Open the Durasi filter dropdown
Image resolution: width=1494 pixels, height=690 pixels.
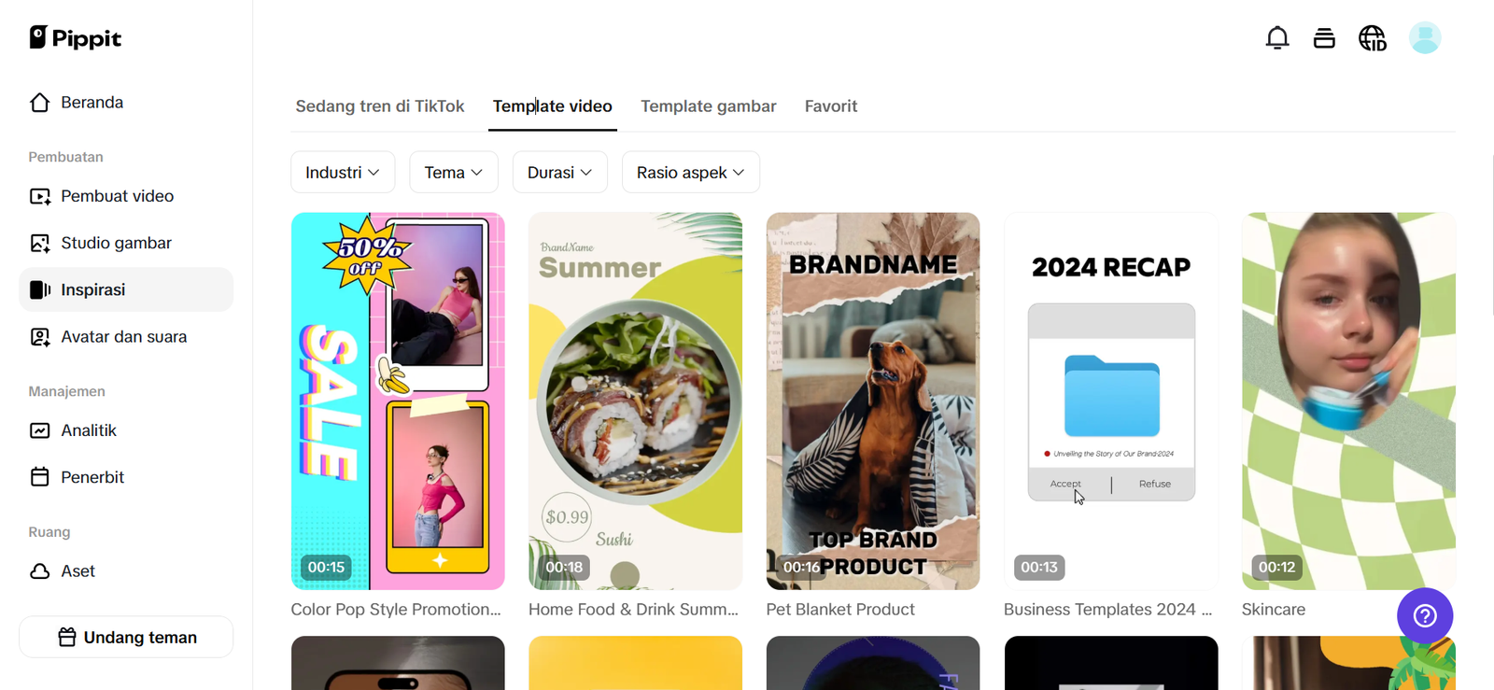pos(560,173)
